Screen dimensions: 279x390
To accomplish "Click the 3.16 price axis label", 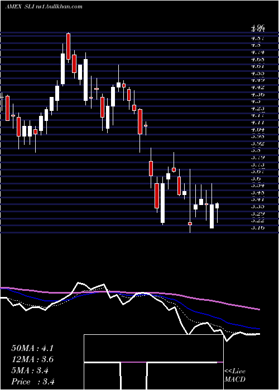I will click(257, 227).
